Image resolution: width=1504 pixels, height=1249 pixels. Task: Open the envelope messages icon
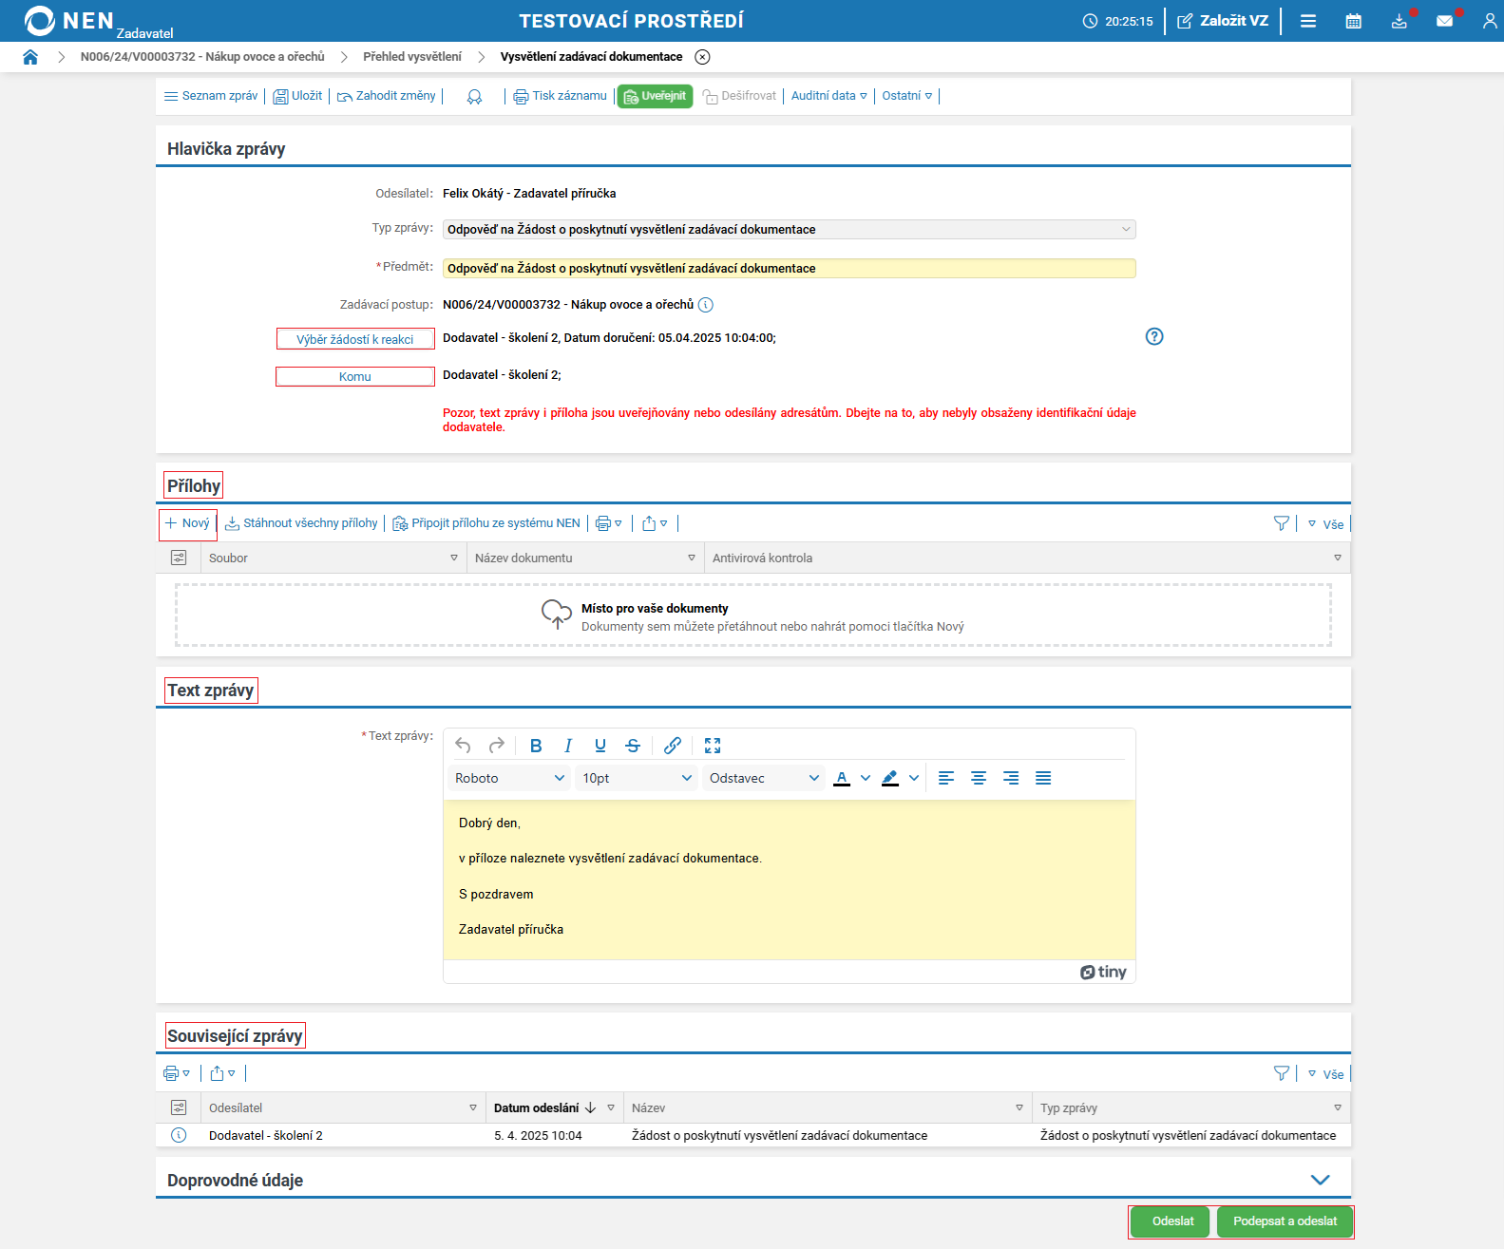(x=1444, y=21)
